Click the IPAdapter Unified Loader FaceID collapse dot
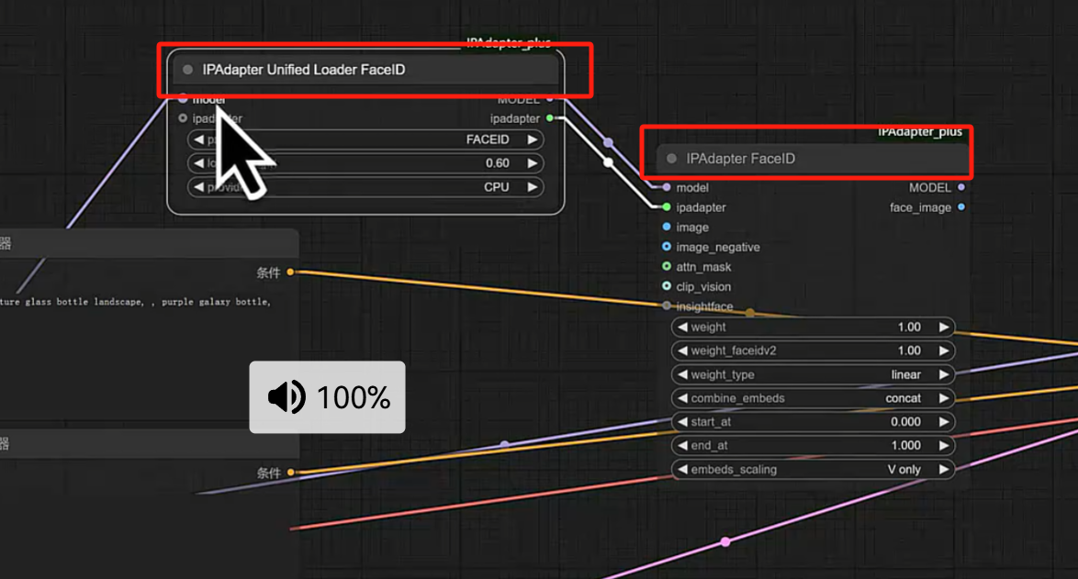Viewport: 1078px width, 579px height. [187, 70]
